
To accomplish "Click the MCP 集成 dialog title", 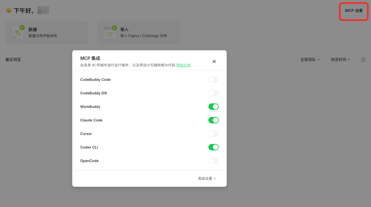I will [x=90, y=58].
